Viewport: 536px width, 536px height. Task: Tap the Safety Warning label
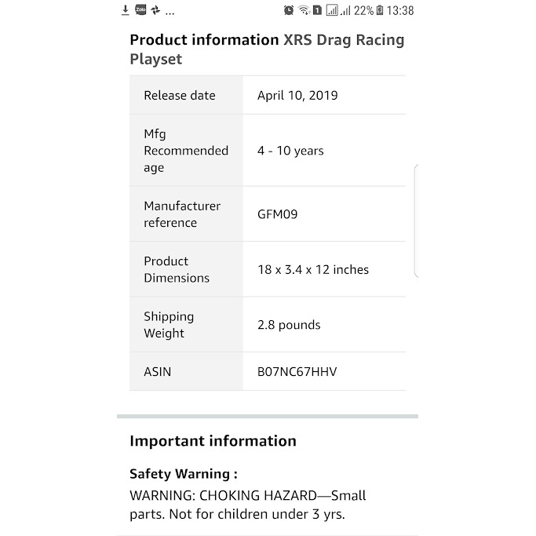point(183,474)
